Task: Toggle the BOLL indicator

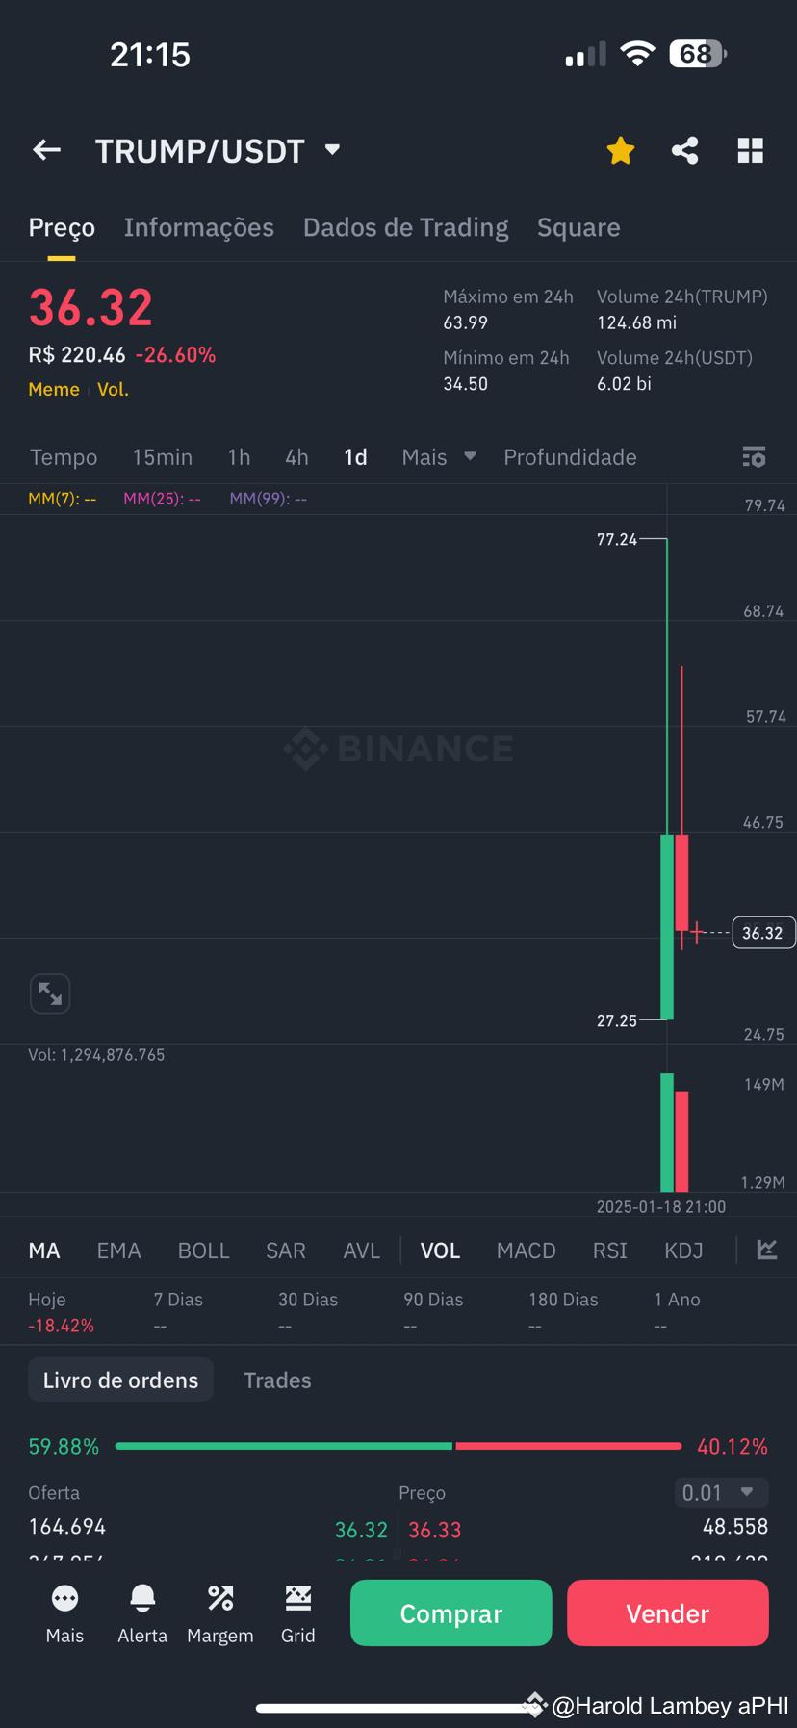Action: (203, 1251)
